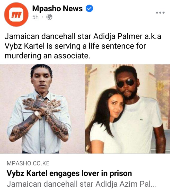This screenshot has width=170, height=190.
Task: Click the 5h post timestamp
Action: (x=35, y=17)
